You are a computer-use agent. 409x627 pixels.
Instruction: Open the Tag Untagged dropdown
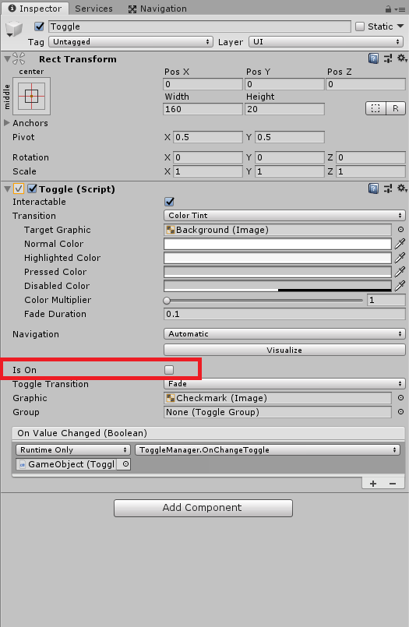coord(130,42)
